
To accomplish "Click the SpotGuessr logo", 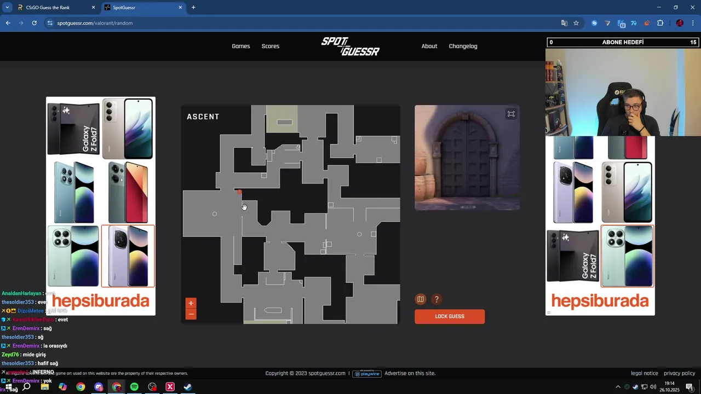I will [x=350, y=46].
